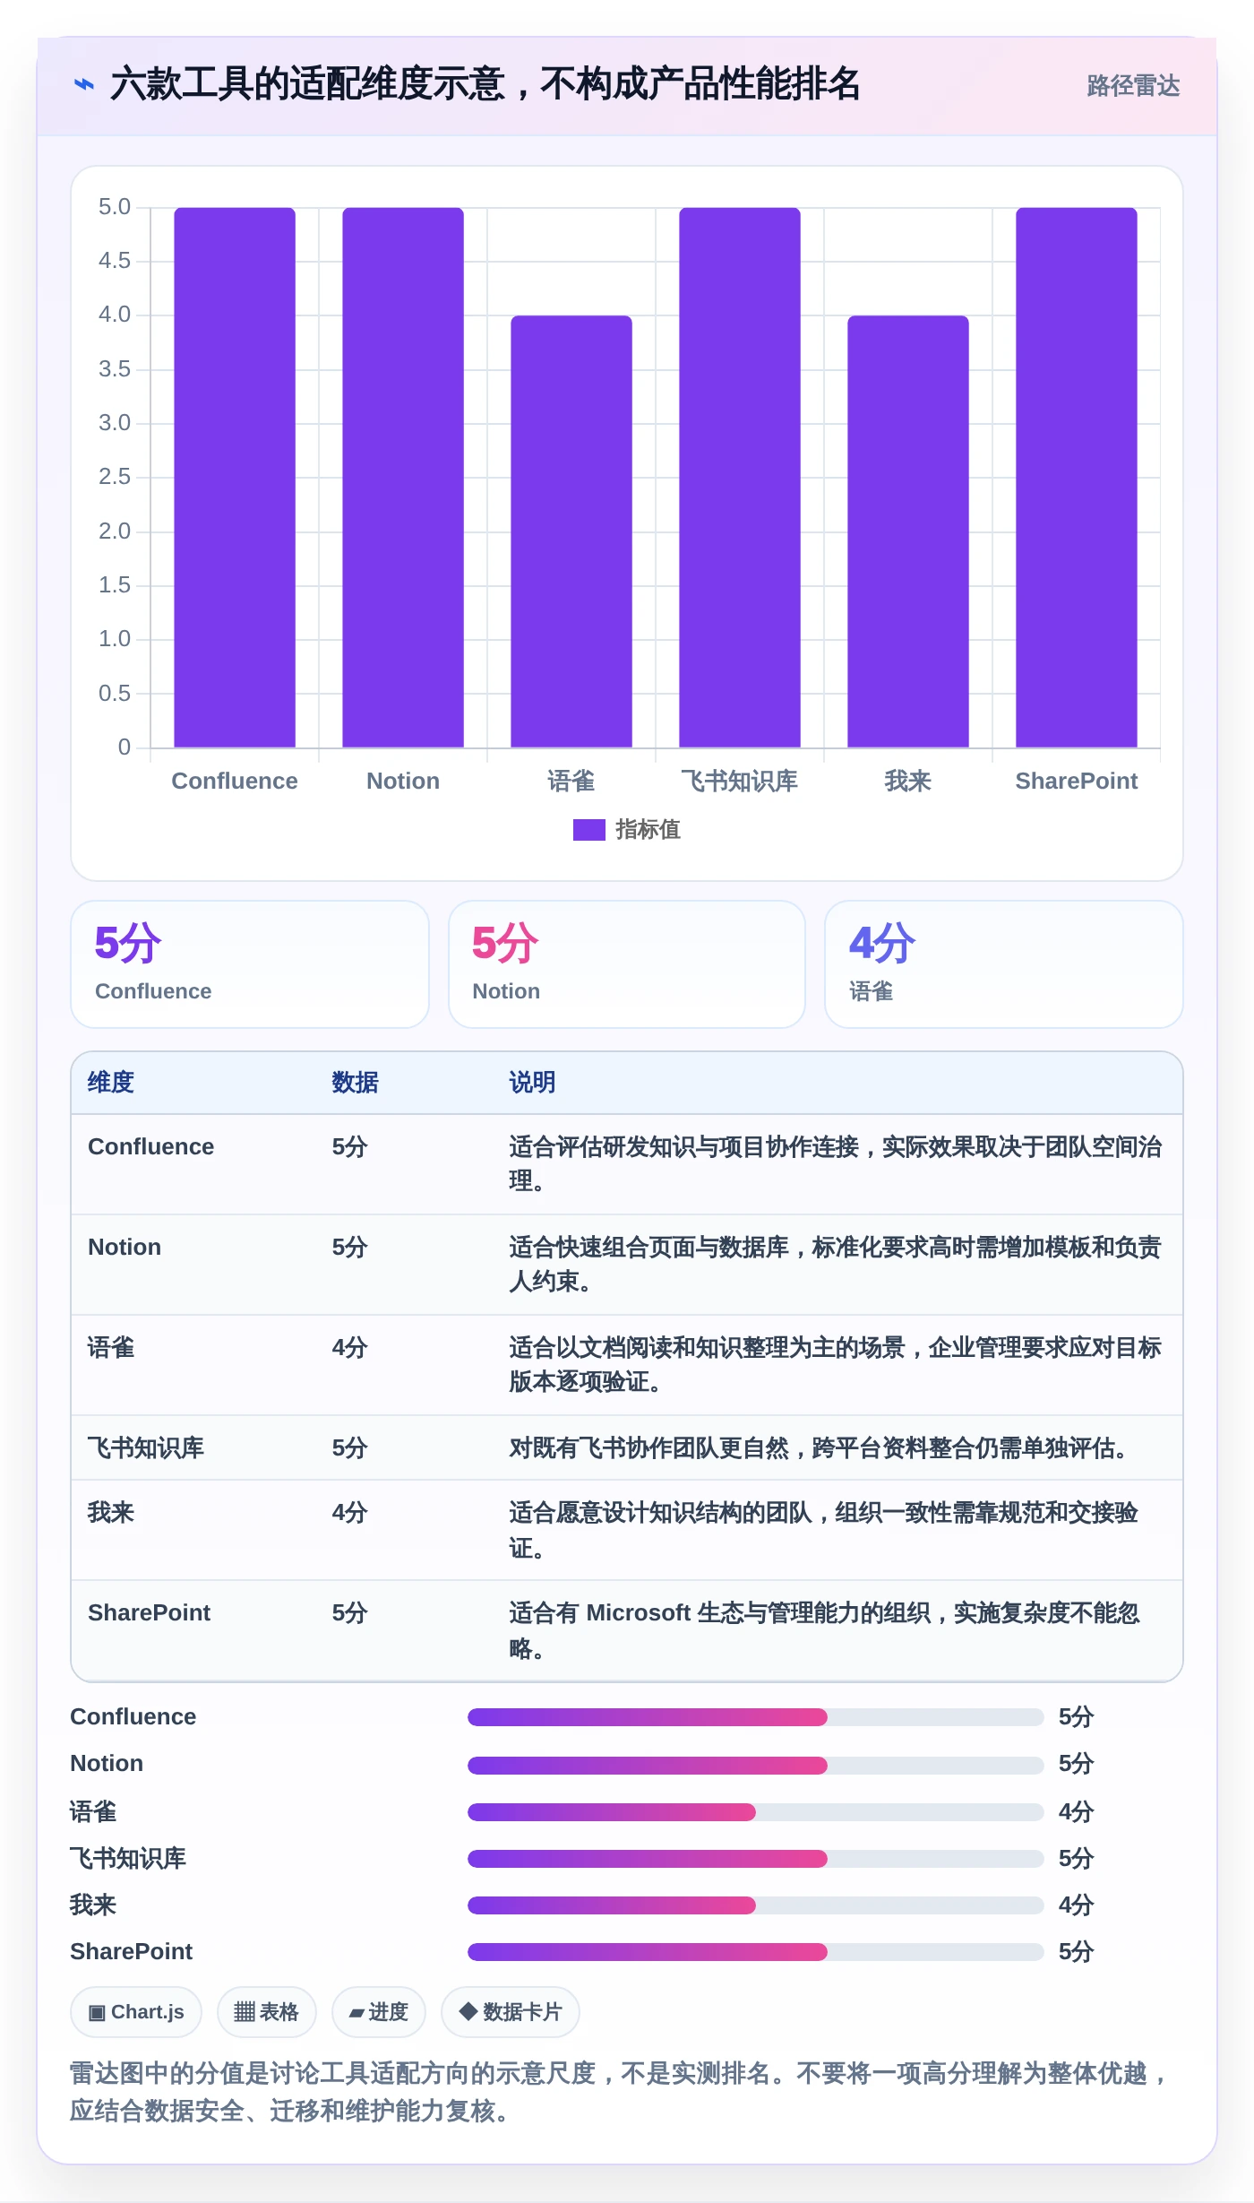1254x2203 pixels.
Task: Open the 5分 Confluence data card
Action: tap(250, 964)
